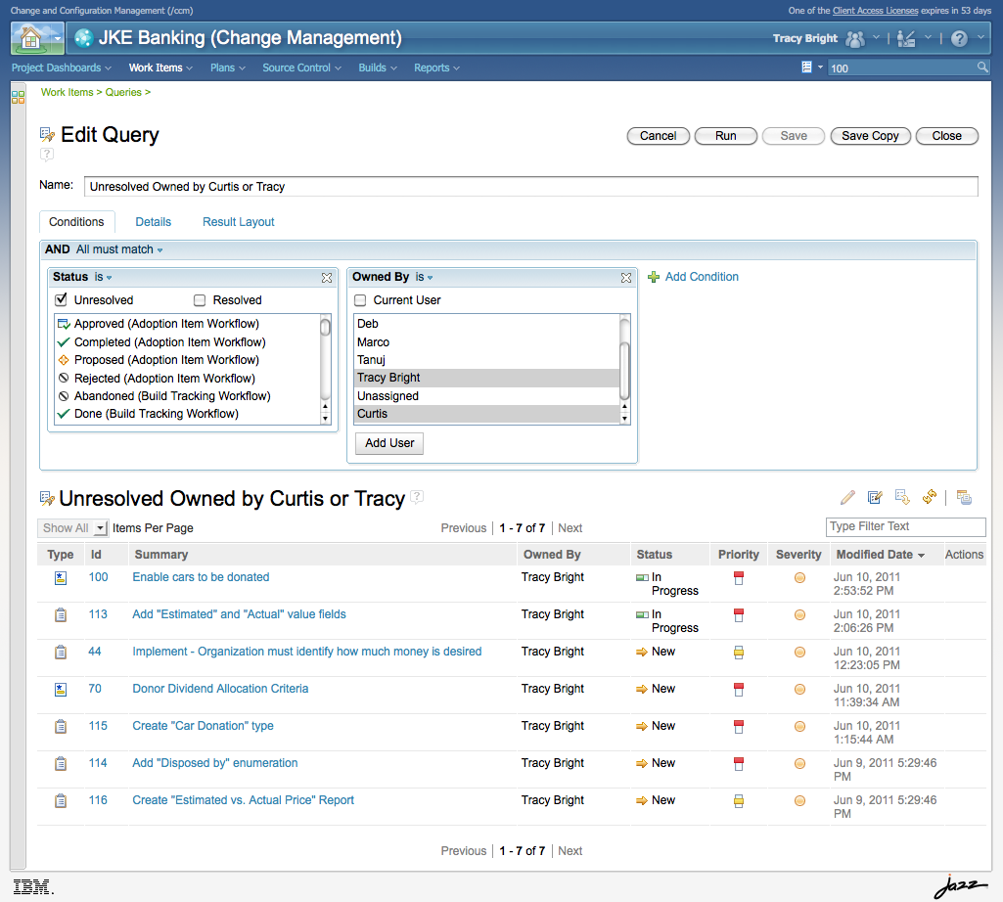The width and height of the screenshot is (1003, 902).
Task: Click the help icon below Edit Query
Action: click(47, 155)
